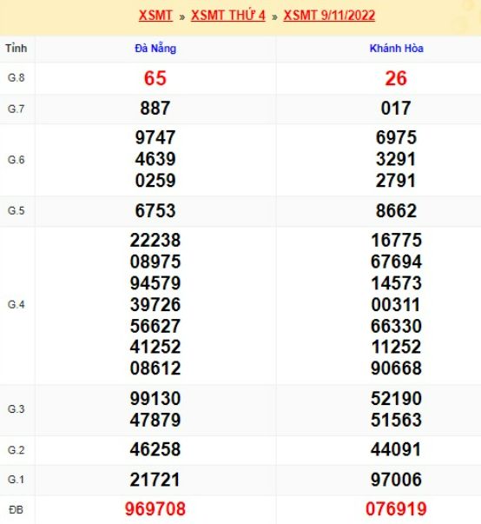Click the Đà Nẵng province header
481x524 pixels.
click(x=155, y=49)
